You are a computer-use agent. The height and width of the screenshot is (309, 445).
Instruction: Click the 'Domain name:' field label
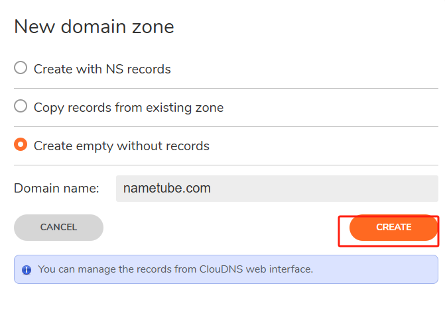tap(56, 189)
